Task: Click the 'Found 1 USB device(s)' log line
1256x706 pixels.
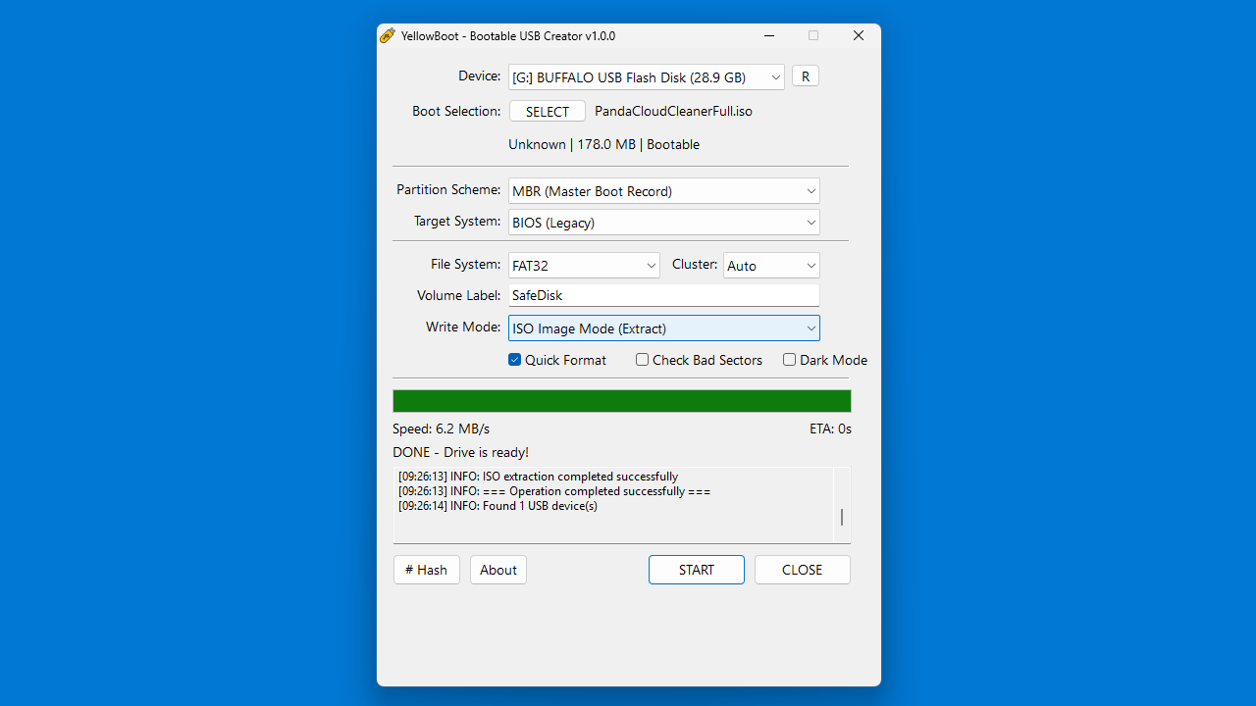Action: (x=498, y=506)
